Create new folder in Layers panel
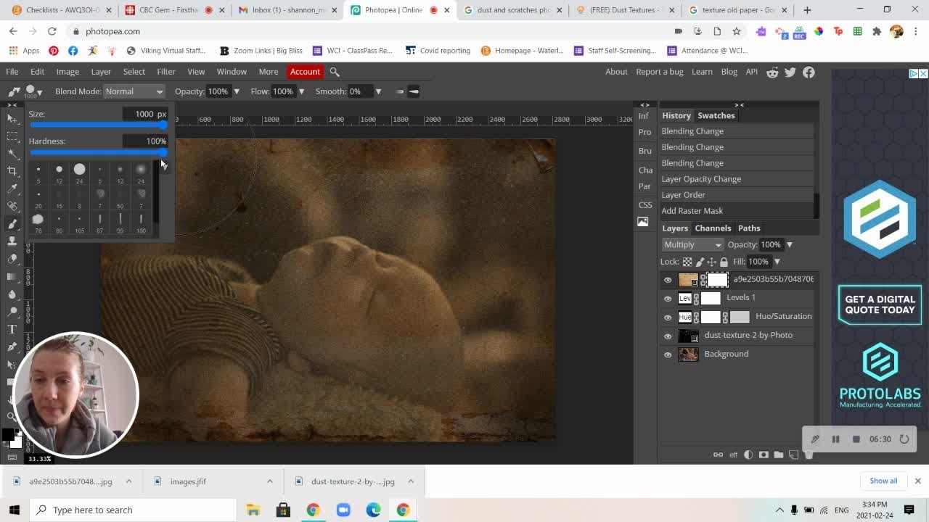Screen dimensions: 929x522 coord(779,455)
